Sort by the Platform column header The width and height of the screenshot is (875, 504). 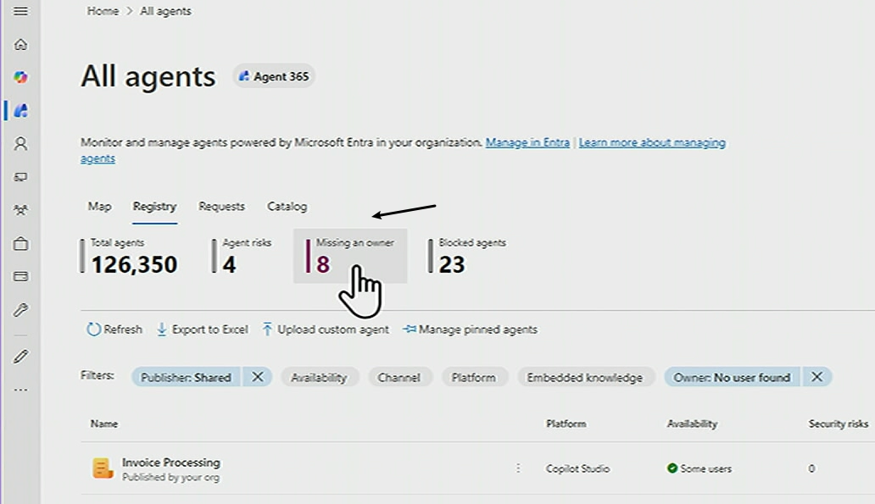click(x=566, y=424)
